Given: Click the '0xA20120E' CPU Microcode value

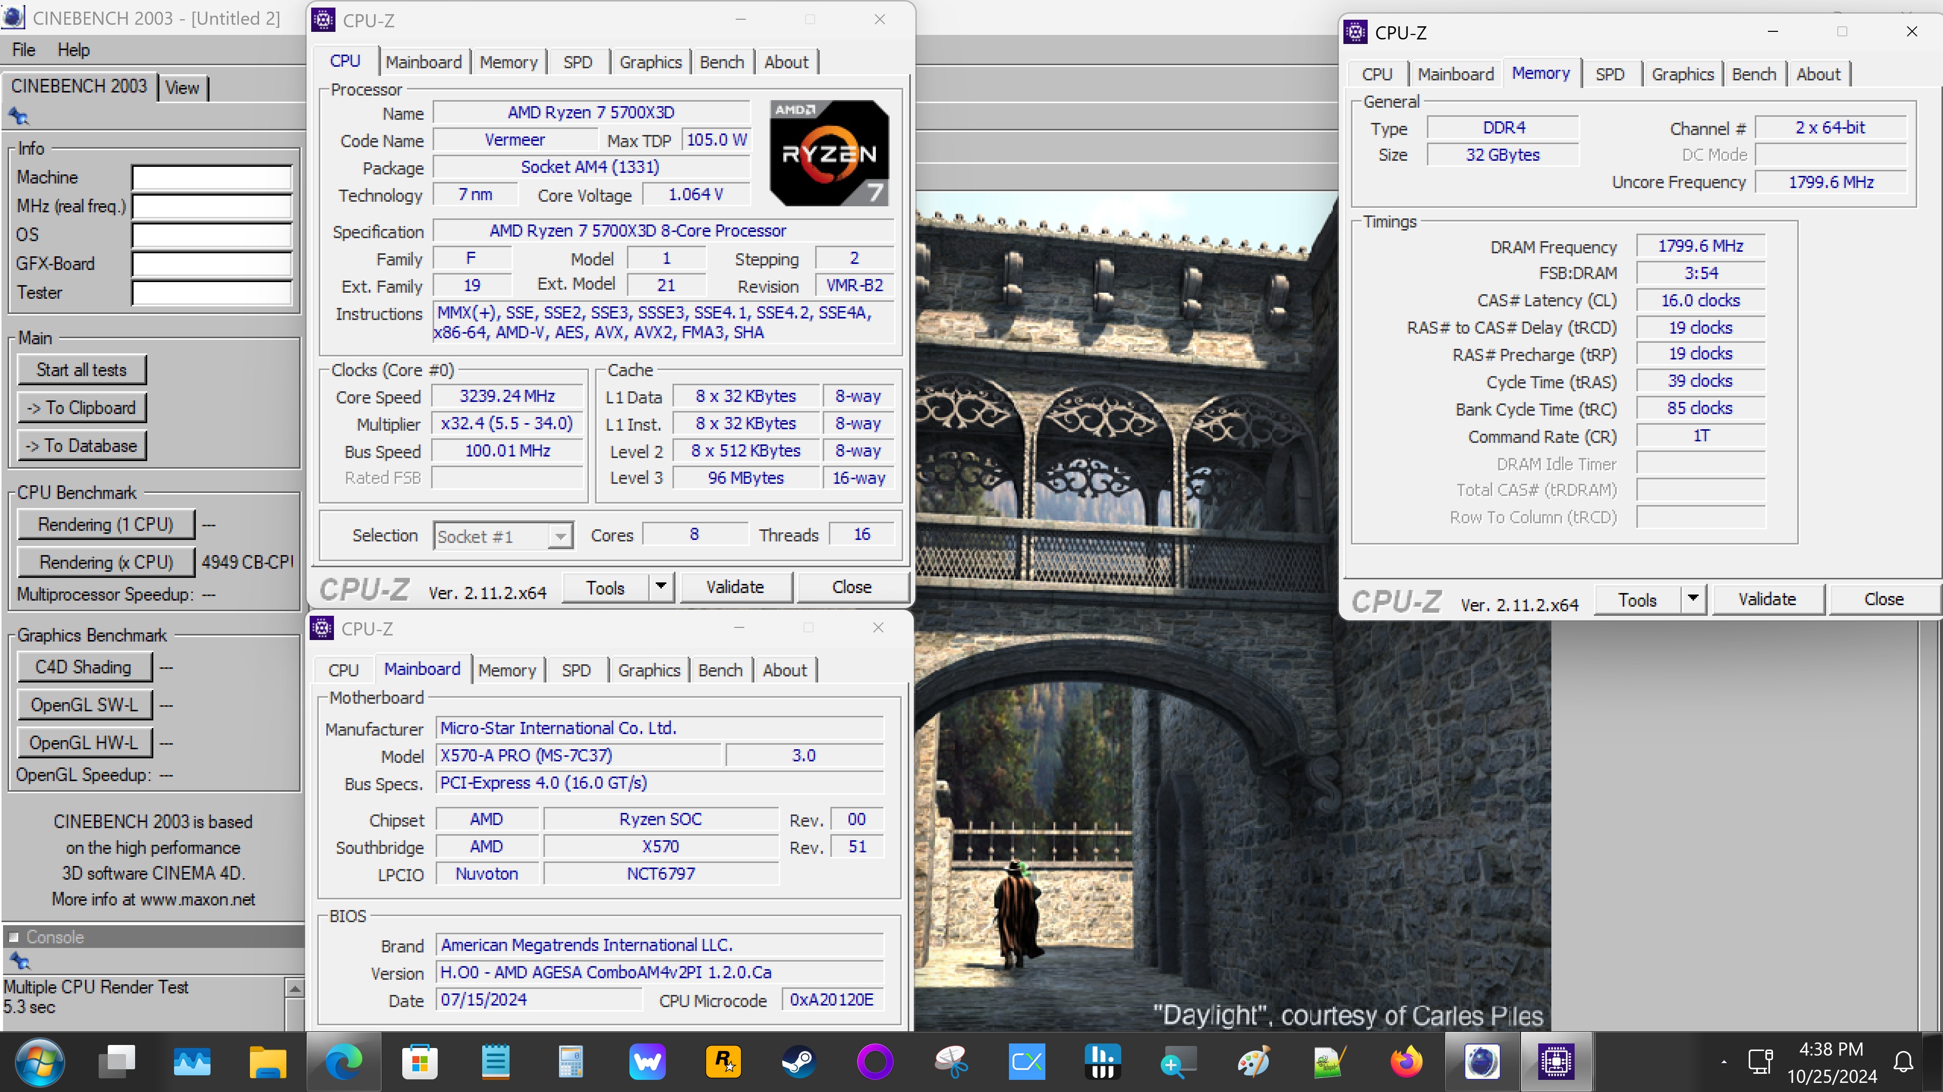Looking at the screenshot, I should (831, 999).
